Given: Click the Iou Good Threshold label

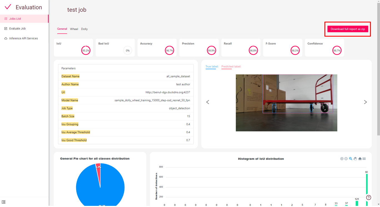Looking at the screenshot, I should coord(74,140).
